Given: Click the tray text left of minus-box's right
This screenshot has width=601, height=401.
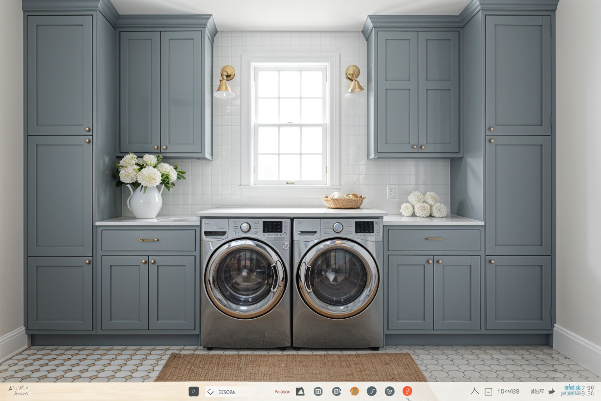Looking at the screenshot, I should coord(508,392).
